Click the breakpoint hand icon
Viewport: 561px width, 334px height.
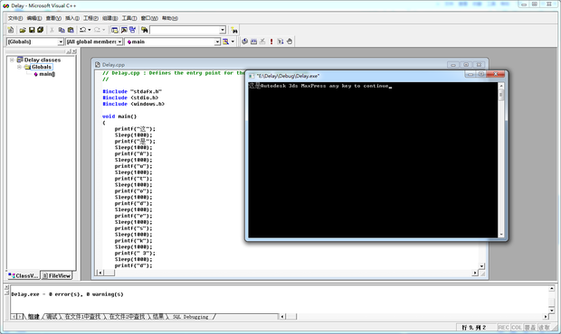[290, 42]
